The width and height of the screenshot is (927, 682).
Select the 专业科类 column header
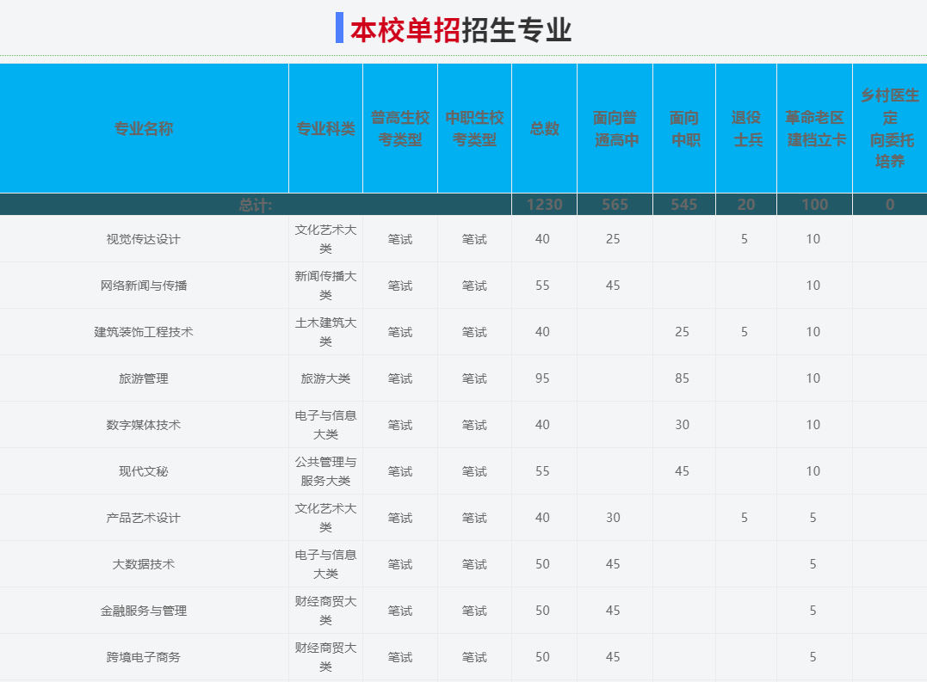(x=325, y=129)
